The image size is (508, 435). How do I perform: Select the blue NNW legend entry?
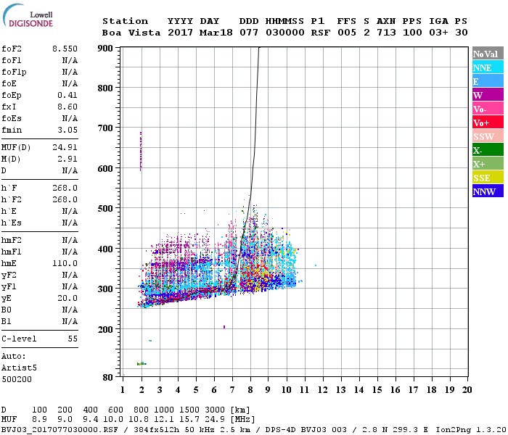click(488, 191)
